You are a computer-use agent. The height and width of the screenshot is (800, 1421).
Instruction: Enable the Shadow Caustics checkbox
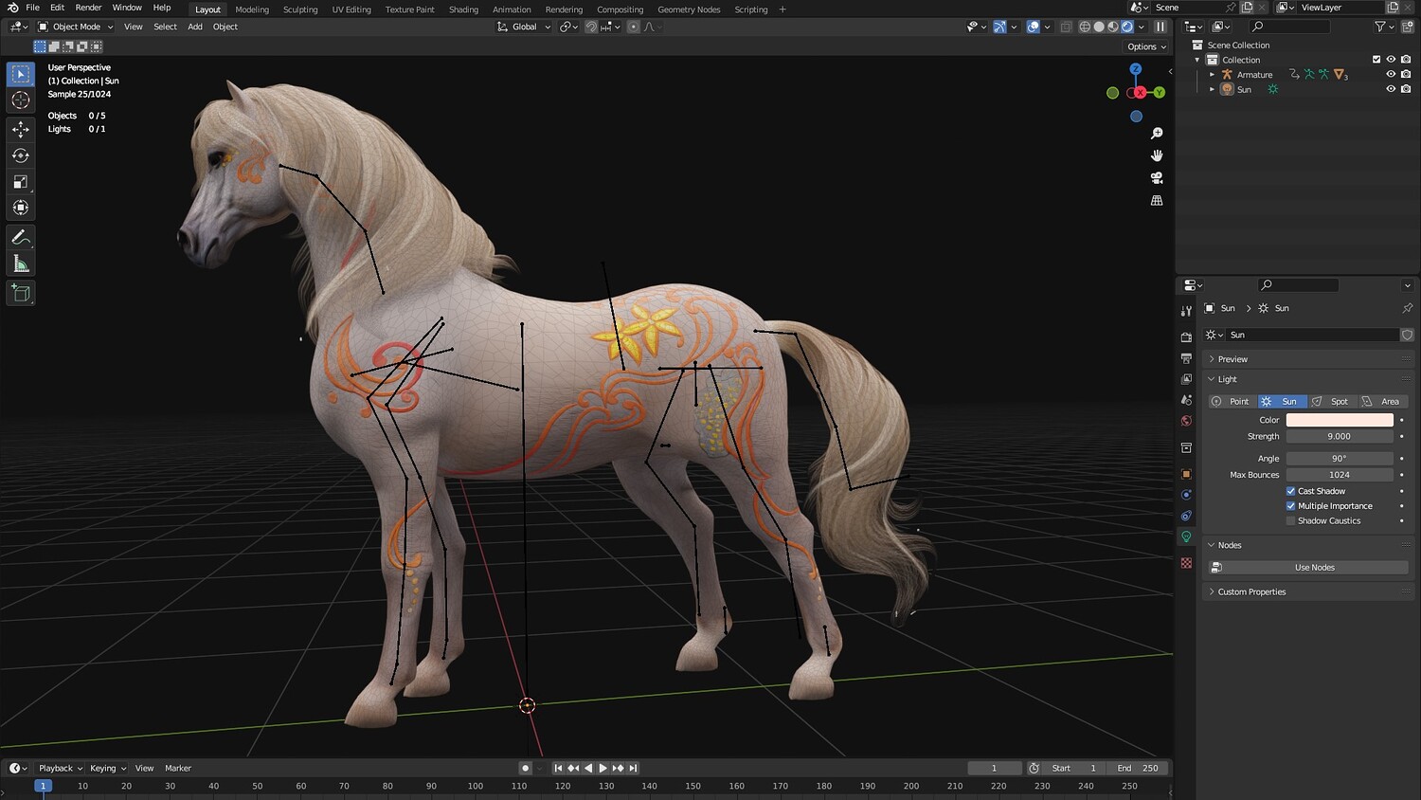pyautogui.click(x=1290, y=520)
